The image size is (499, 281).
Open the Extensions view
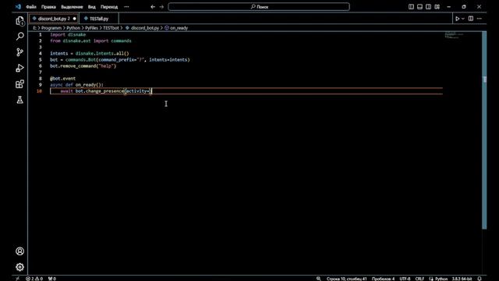(x=19, y=84)
